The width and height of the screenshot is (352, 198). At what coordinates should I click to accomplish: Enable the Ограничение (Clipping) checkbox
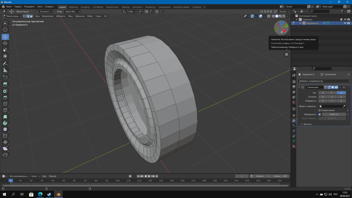point(320,110)
